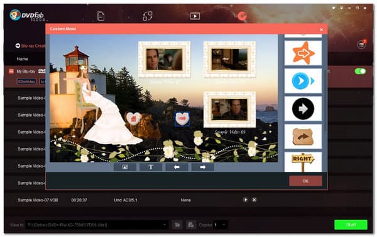The image size is (377, 237).
Task: Choose ISO image output with the ISO icon
Action: [x=191, y=224]
